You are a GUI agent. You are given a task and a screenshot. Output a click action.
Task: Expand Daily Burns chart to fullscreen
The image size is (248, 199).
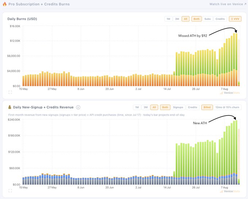10,92
